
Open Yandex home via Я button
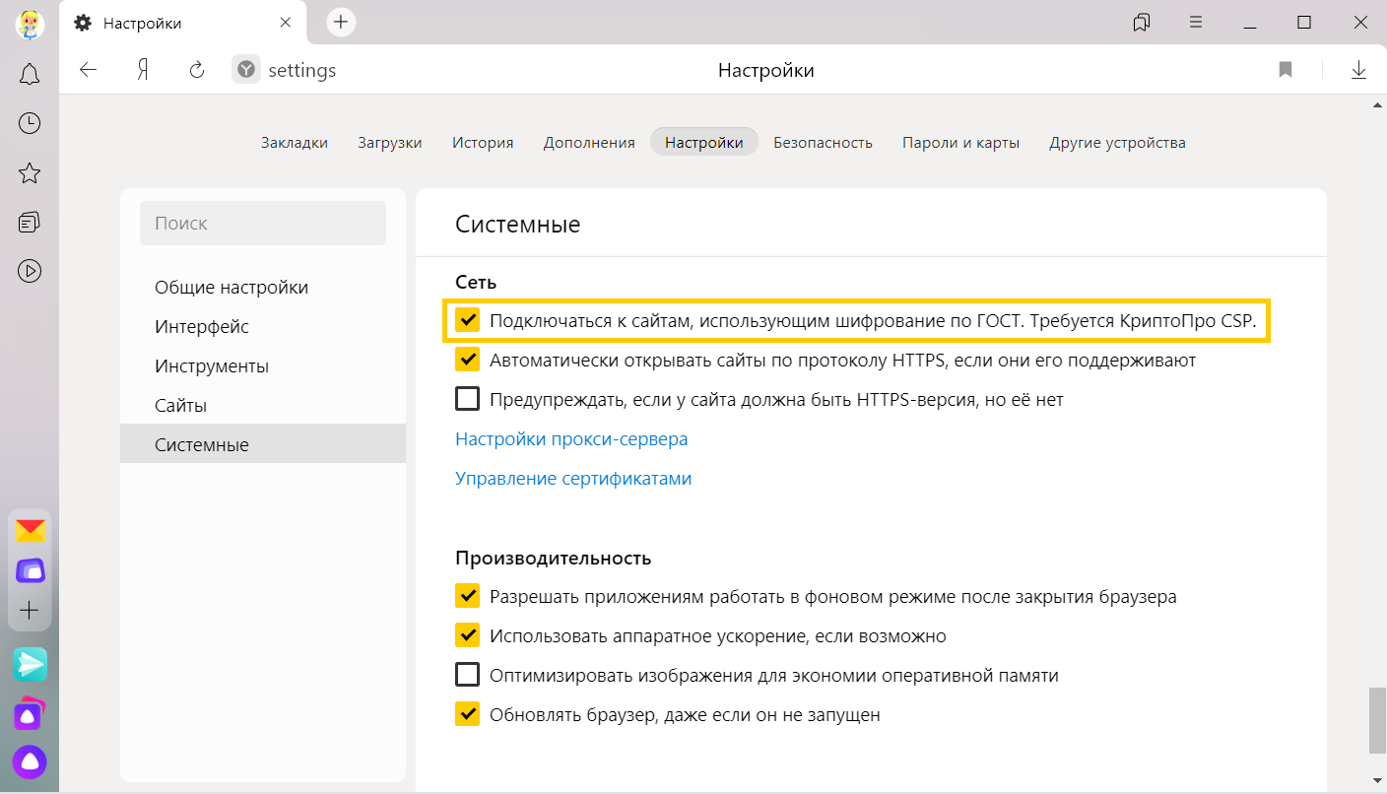143,70
